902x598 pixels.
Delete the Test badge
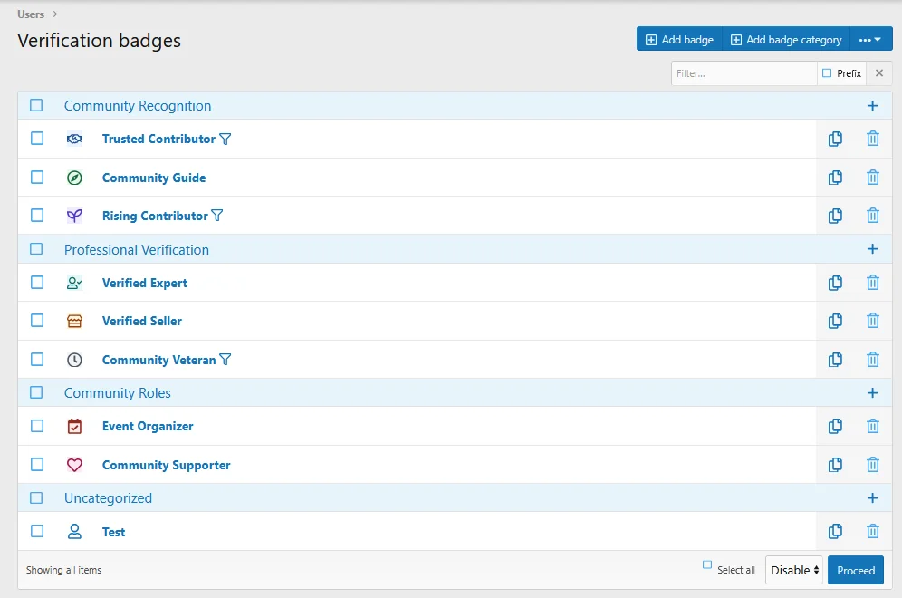pyautogui.click(x=873, y=531)
